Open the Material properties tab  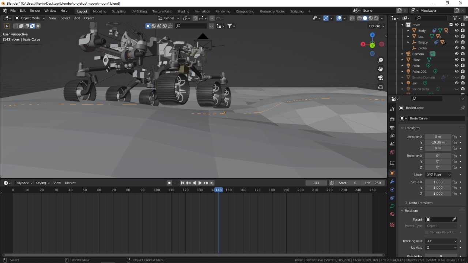tap(392, 214)
